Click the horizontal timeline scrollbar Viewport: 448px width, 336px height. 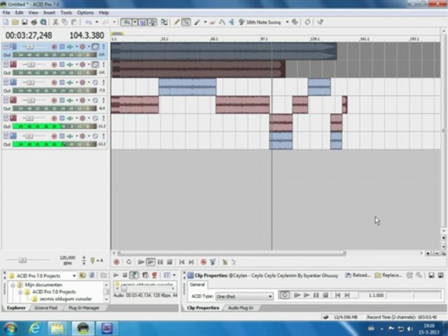click(231, 253)
